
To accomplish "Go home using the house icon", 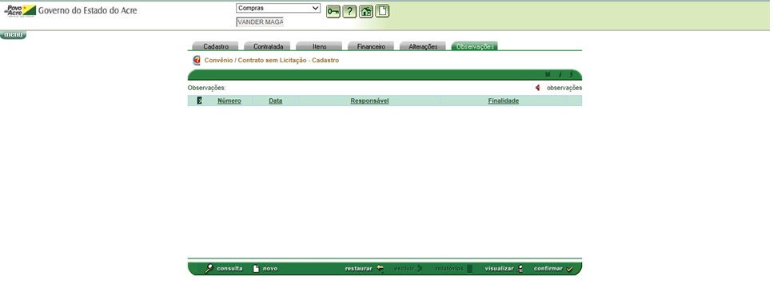I will [366, 12].
